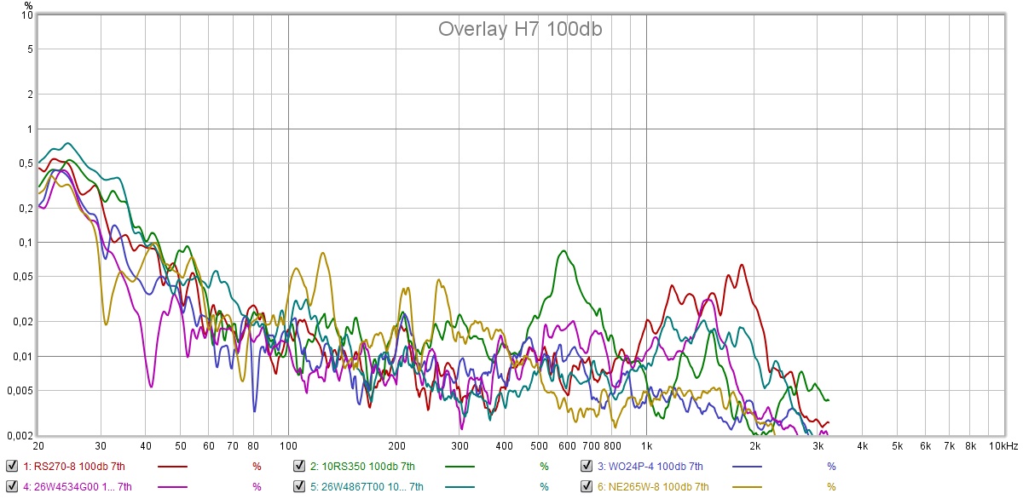Click the magenta 26W4534G00 line sample

pyautogui.click(x=173, y=487)
